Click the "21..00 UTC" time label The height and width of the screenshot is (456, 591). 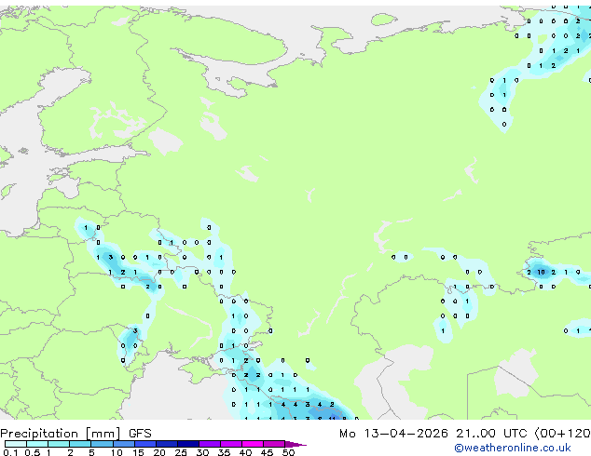491,434
